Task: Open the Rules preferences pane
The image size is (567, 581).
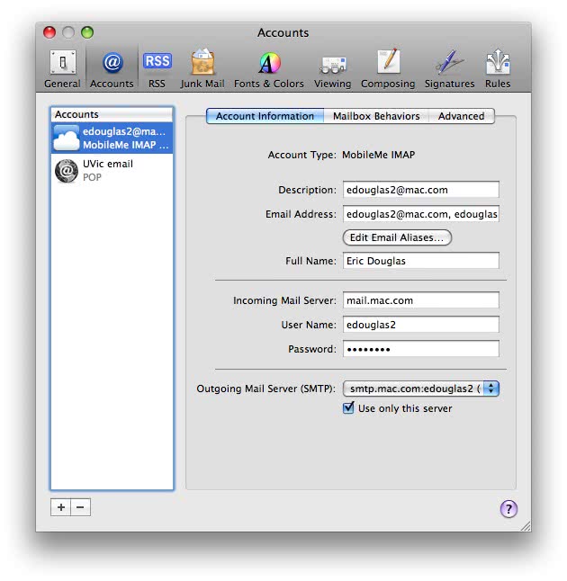Action: [x=498, y=69]
